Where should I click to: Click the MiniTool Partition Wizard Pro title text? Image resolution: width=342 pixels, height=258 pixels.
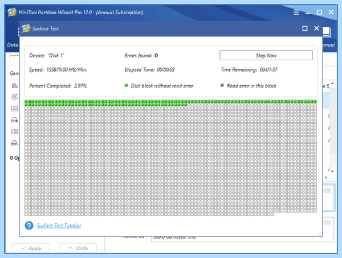click(81, 13)
